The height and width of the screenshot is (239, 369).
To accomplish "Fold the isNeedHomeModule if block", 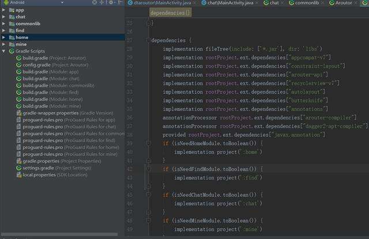I will (148, 143).
